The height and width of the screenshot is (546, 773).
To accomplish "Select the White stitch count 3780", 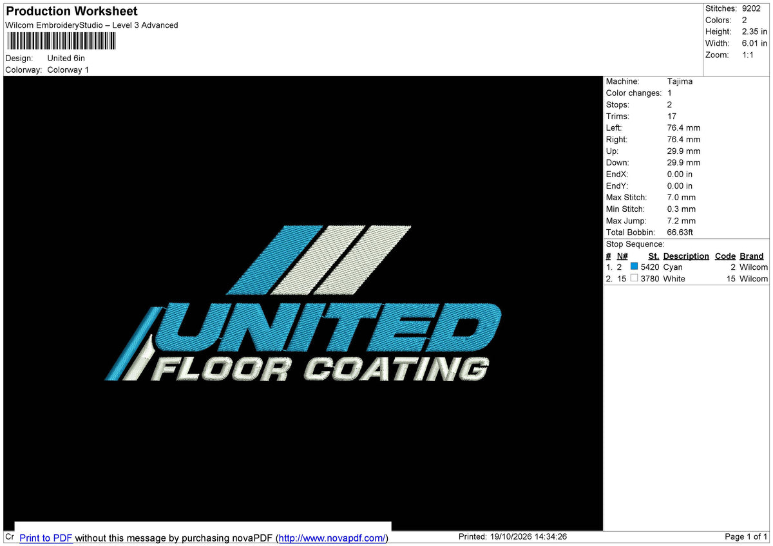I will coord(650,278).
